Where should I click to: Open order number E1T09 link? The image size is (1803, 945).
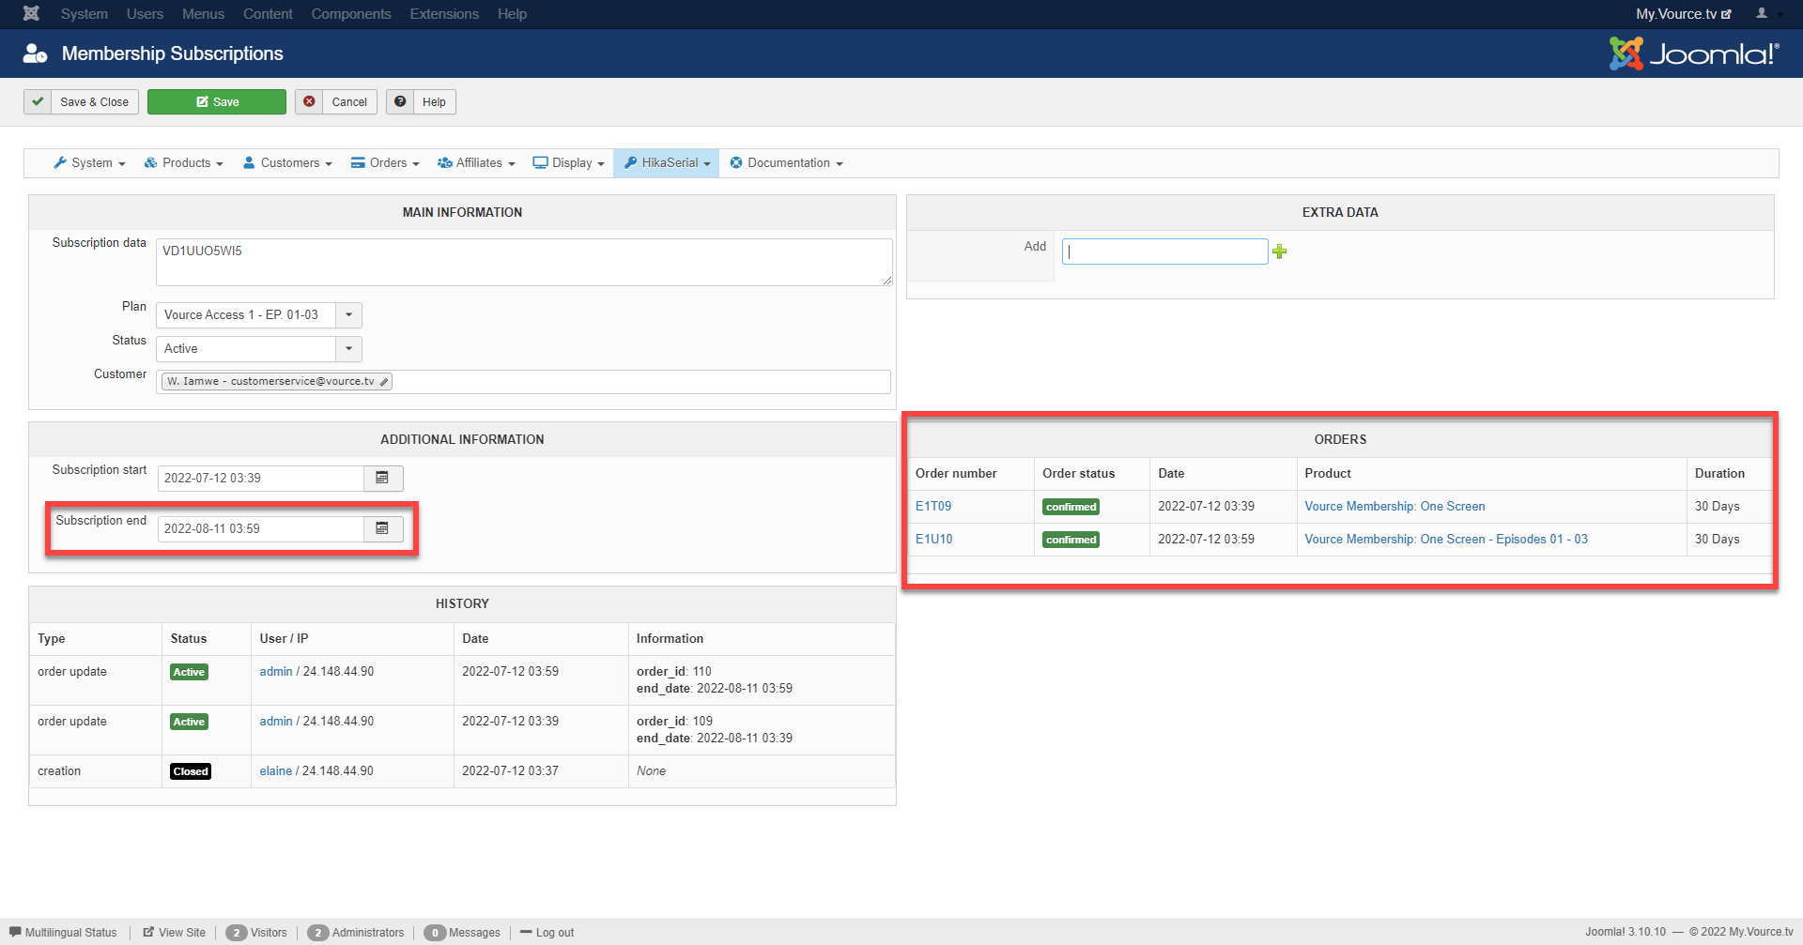click(933, 507)
